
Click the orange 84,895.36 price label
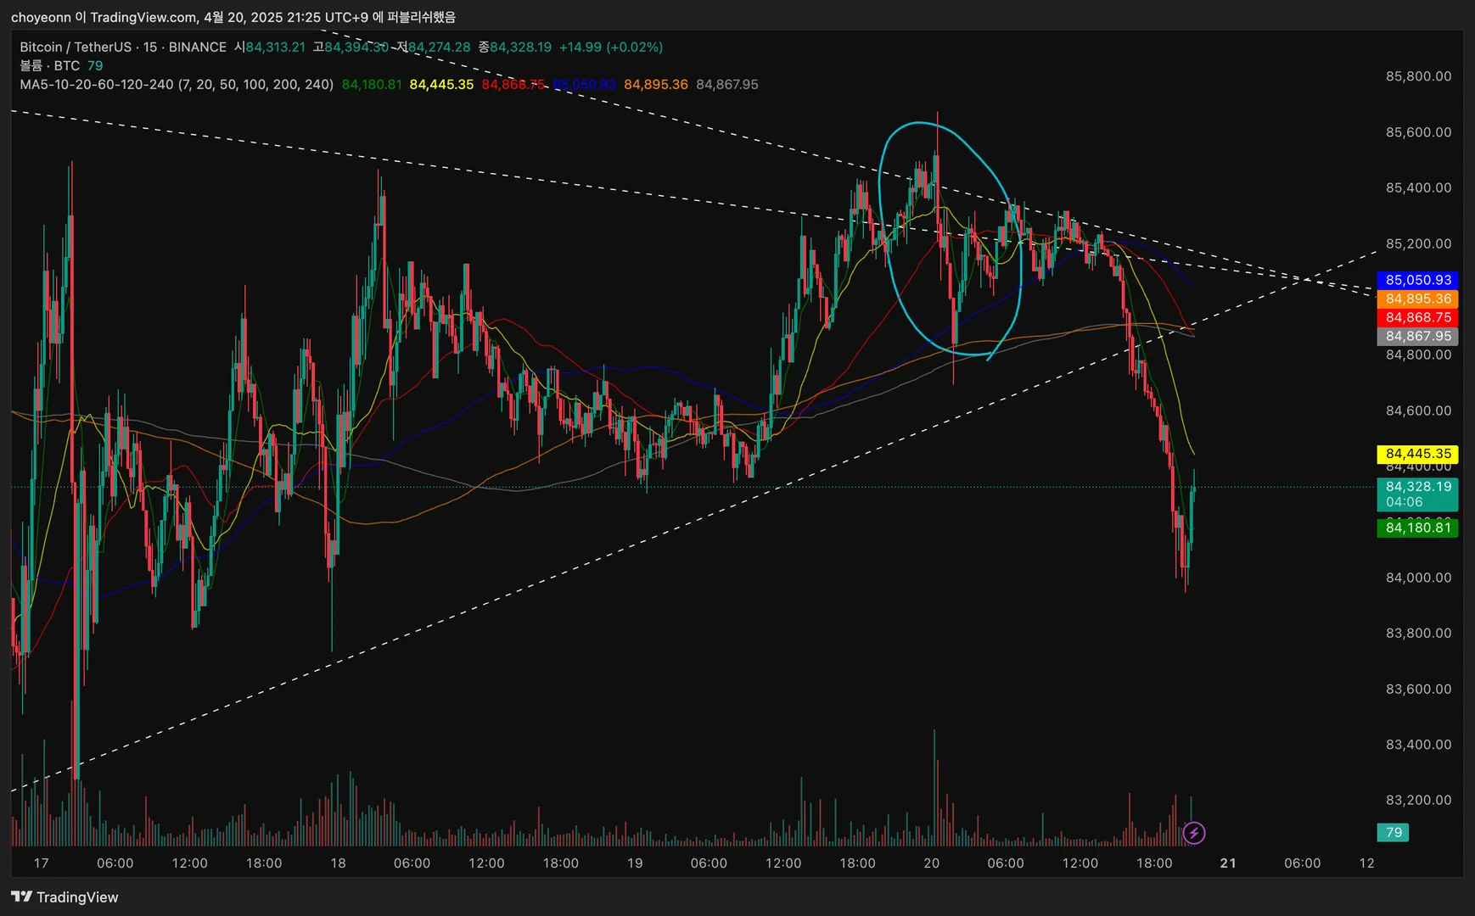point(1417,299)
